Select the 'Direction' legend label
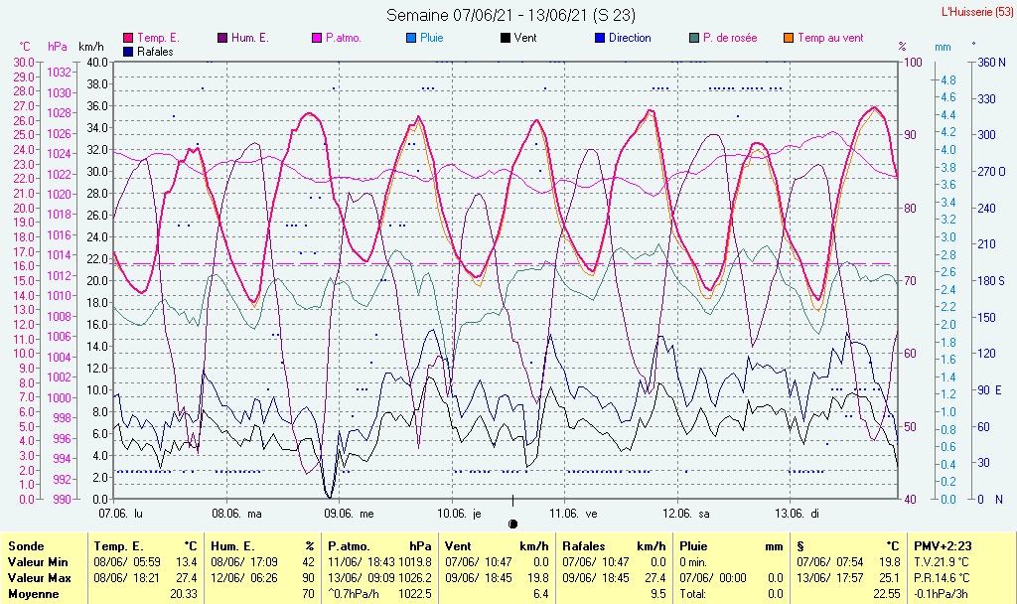This screenshot has width=1017, height=604. [x=630, y=38]
